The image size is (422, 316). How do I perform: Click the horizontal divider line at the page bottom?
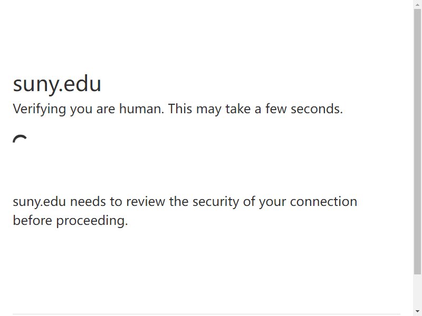click(206, 314)
